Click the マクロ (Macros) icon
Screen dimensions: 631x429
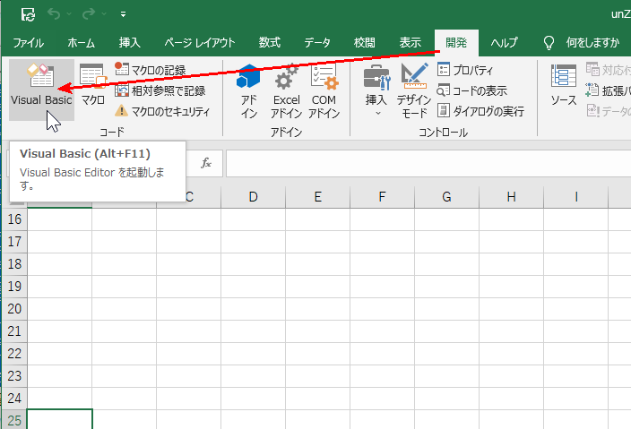pos(93,87)
